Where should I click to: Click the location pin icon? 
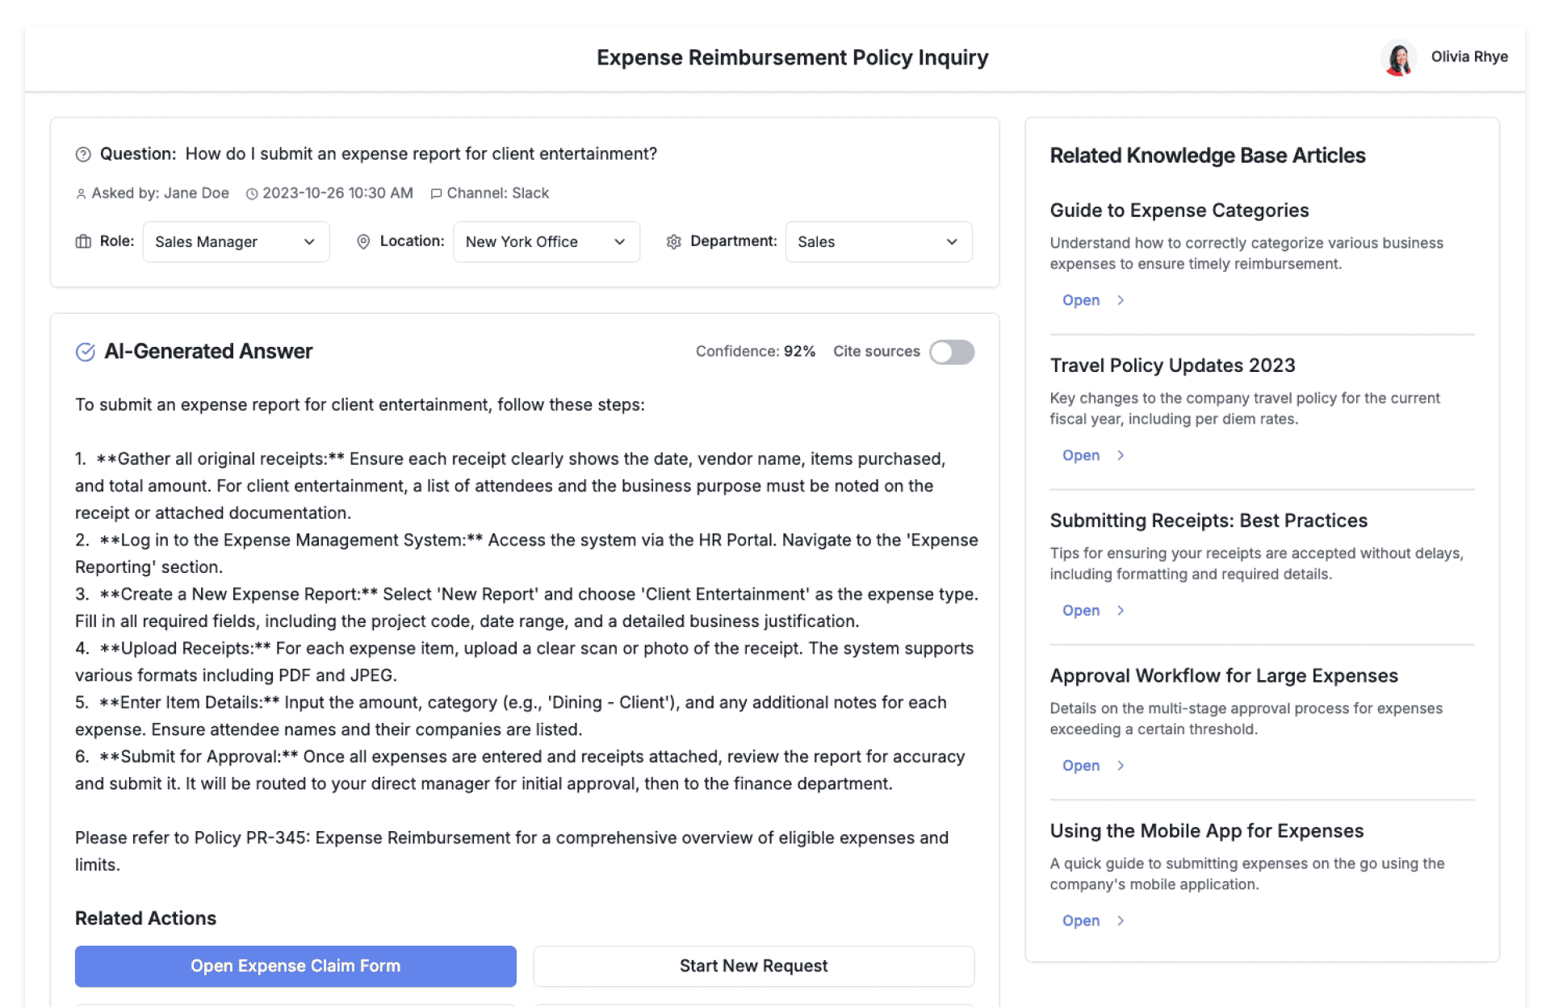pos(363,241)
